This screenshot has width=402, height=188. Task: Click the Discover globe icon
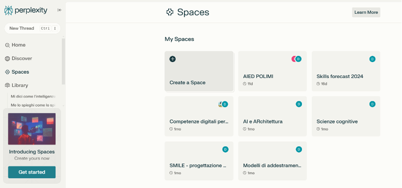[x=8, y=59]
